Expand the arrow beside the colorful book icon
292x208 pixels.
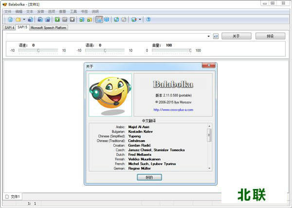point(140,19)
